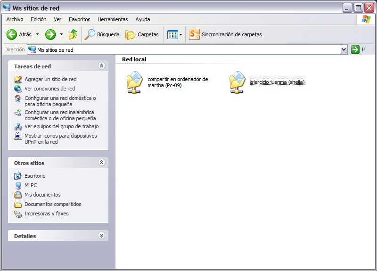377x271 pixels.
Task: Open the Ayuda menu
Action: click(143, 19)
